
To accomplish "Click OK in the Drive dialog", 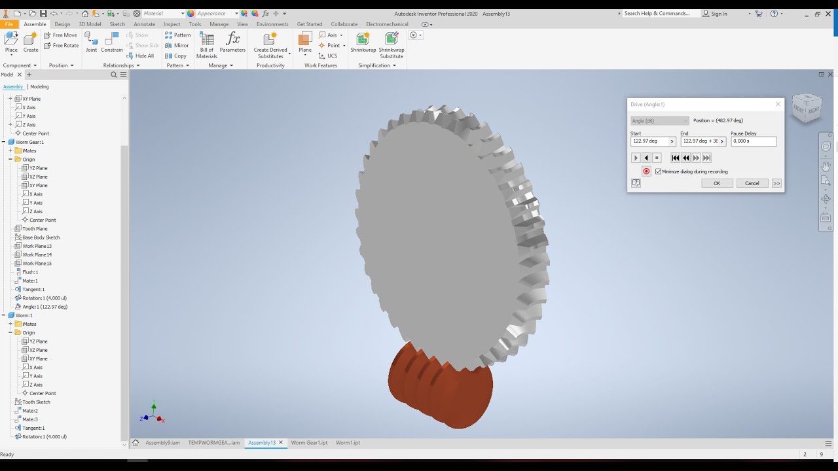I will (717, 183).
